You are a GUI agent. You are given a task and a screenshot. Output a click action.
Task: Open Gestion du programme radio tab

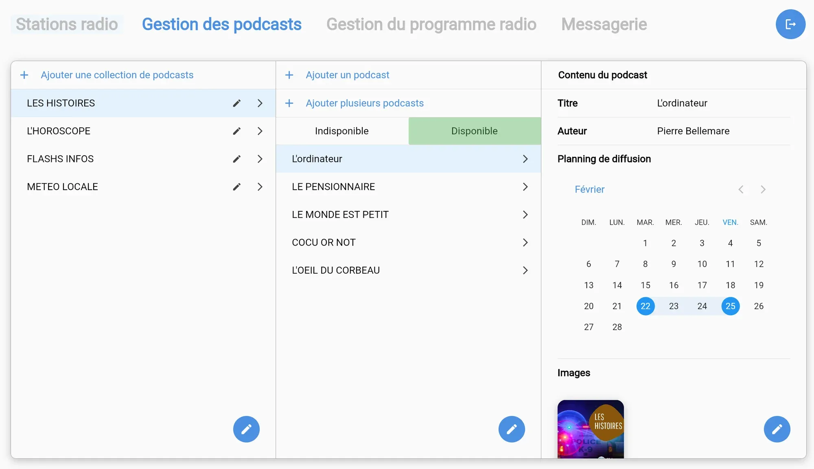coord(431,24)
